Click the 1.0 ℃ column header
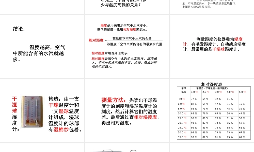Screen dimensions: 254x152 [x=195, y=92]
